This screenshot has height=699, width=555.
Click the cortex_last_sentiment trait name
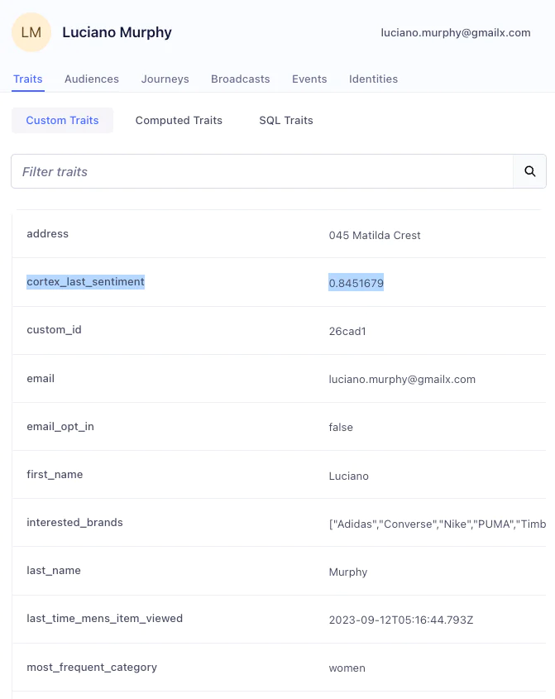85,282
